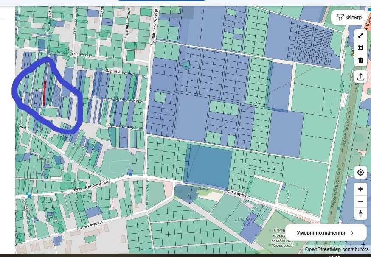This screenshot has width=371, height=257.
Task: Click the Приозерна вулиця street label
Action: [x=126, y=126]
